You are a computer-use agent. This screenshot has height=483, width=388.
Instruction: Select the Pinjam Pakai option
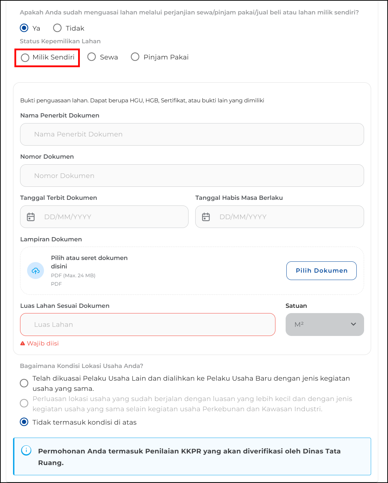[135, 57]
